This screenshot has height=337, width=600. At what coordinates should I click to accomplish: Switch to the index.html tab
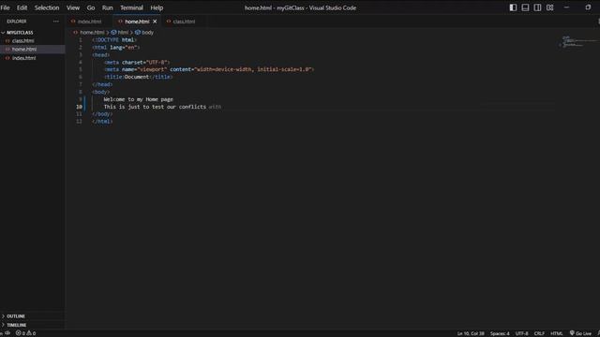click(x=90, y=22)
